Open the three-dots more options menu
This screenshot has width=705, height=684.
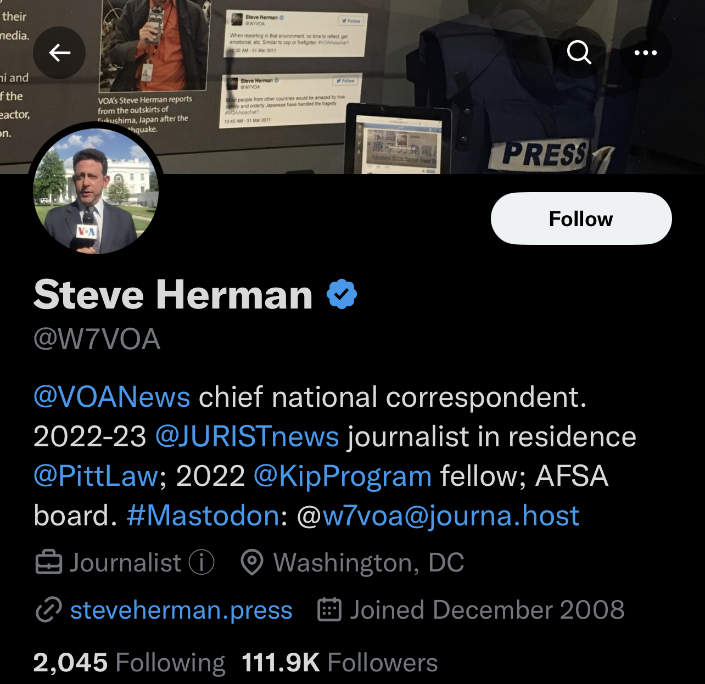click(646, 53)
